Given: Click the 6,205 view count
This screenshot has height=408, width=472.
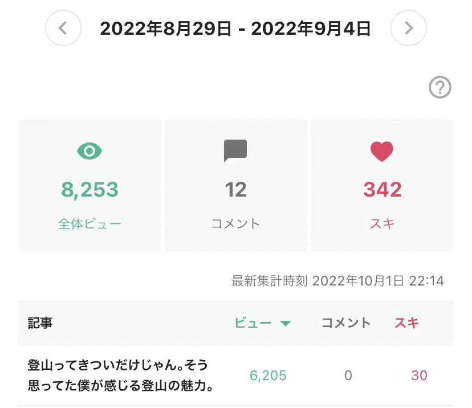Looking at the screenshot, I should (268, 376).
